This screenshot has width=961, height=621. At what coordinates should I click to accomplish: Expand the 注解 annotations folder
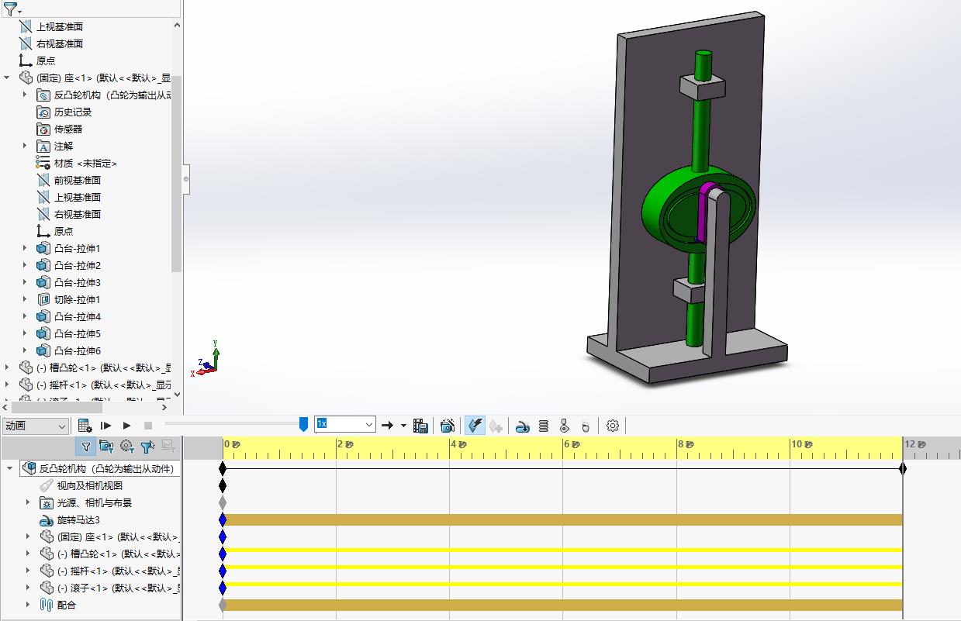coord(25,146)
